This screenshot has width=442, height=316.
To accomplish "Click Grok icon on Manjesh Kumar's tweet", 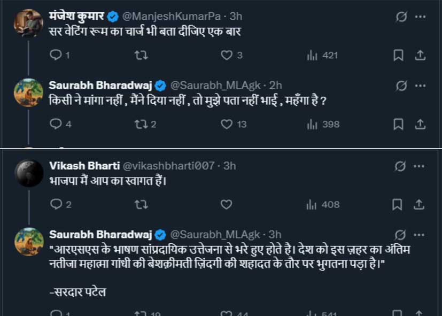I will pos(399,17).
